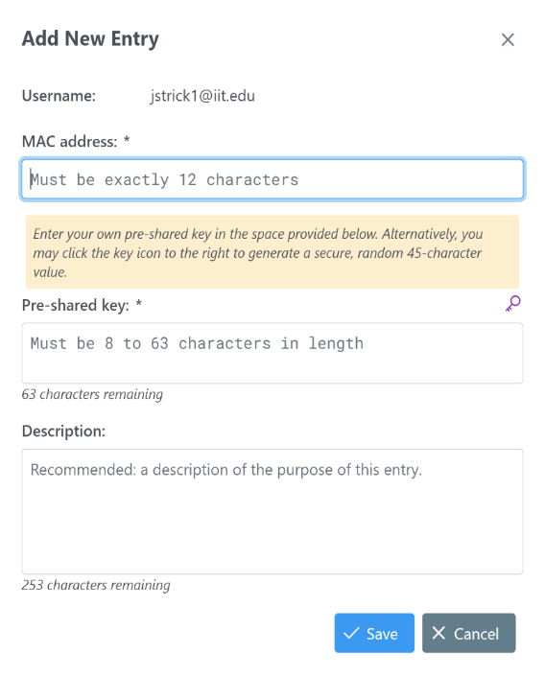Viewport: 545px width, 676px height.
Task: Click into the Pre-shared key text box
Action: tap(272, 353)
